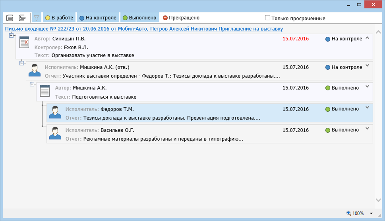This screenshot has width=385, height=221.
Task: Toggle the 'В работе' status filter
Action: pyautogui.click(x=59, y=18)
